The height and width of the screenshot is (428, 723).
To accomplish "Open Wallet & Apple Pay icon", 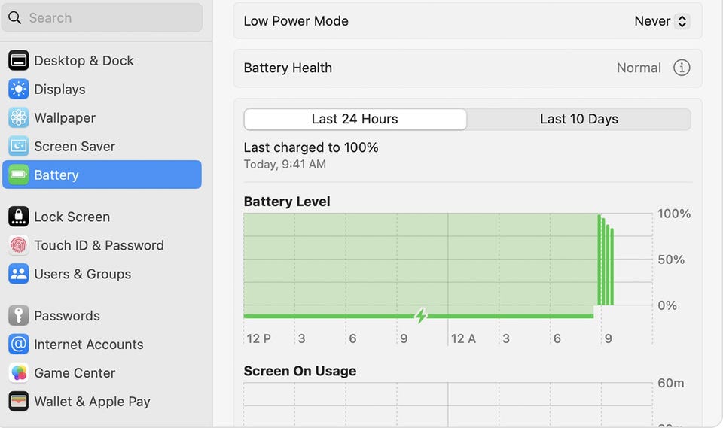I will (18, 401).
